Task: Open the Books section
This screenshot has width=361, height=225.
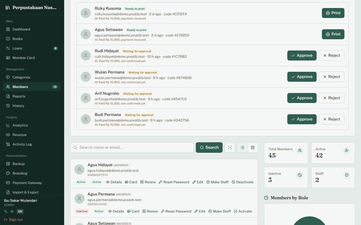Action: pyautogui.click(x=32, y=39)
